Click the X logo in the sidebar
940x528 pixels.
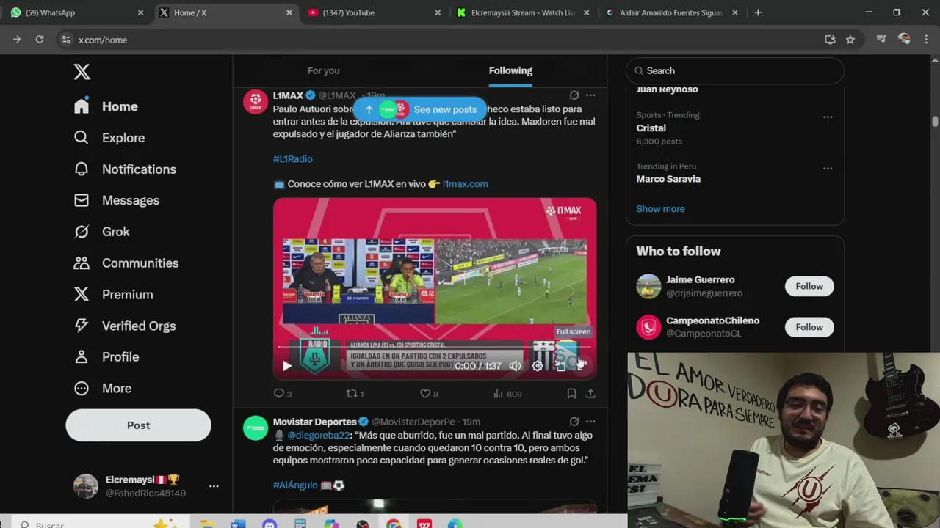[82, 71]
